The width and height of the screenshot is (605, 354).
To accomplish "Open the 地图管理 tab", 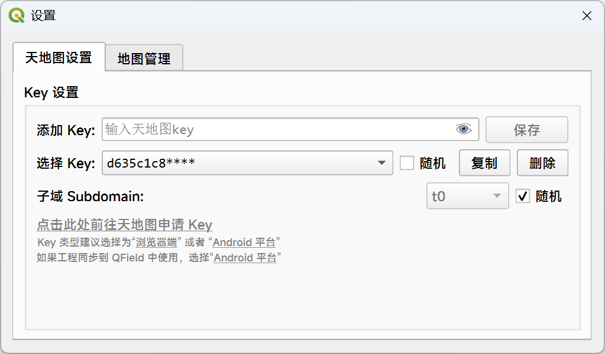I will pos(144,58).
